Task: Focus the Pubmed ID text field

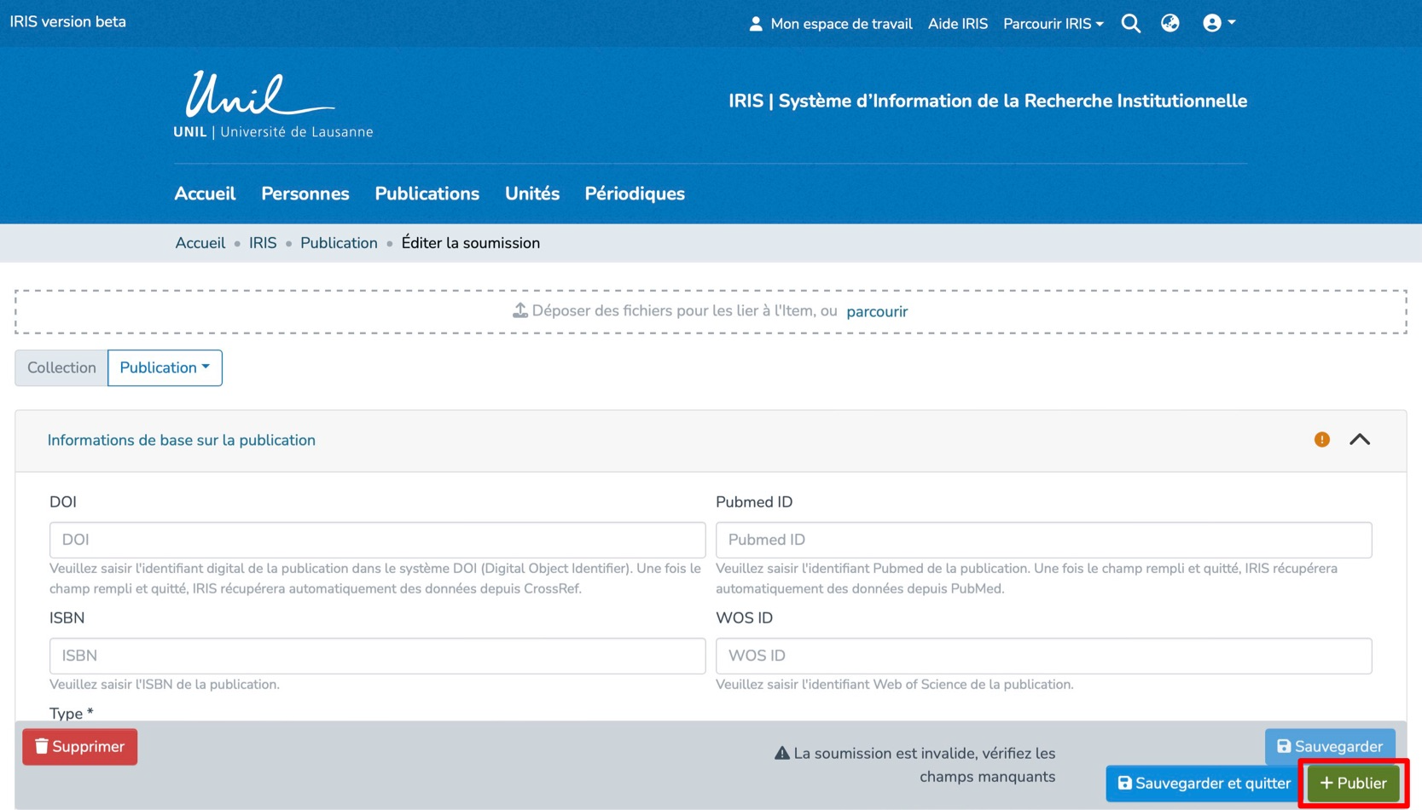Action: [1042, 541]
